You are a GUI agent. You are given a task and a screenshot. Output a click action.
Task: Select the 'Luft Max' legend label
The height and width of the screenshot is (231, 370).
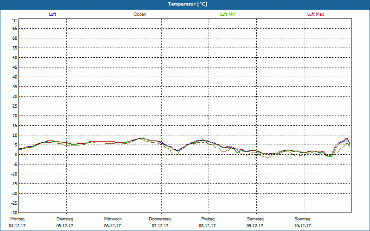tap(315, 14)
